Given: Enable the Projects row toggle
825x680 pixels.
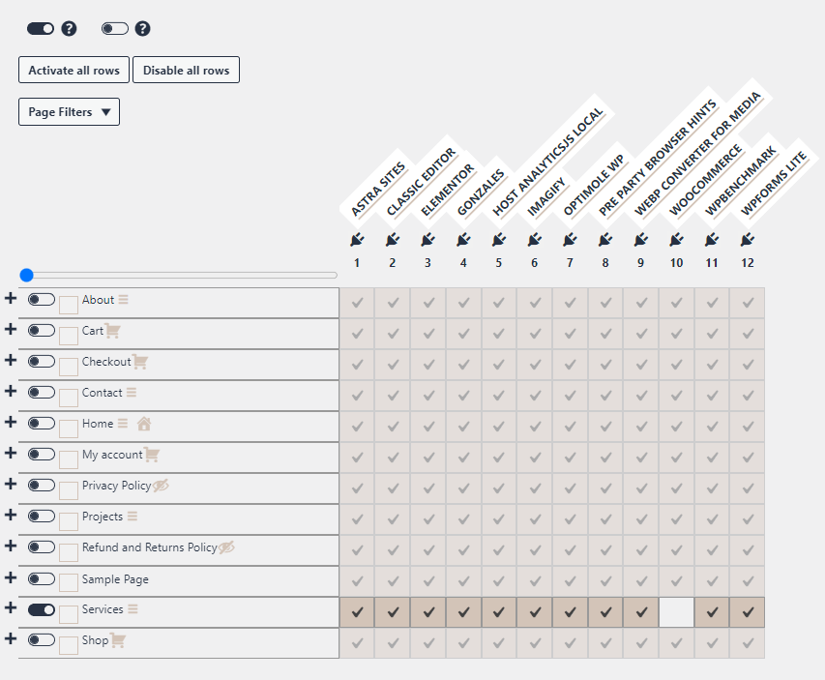Looking at the screenshot, I should (42, 517).
